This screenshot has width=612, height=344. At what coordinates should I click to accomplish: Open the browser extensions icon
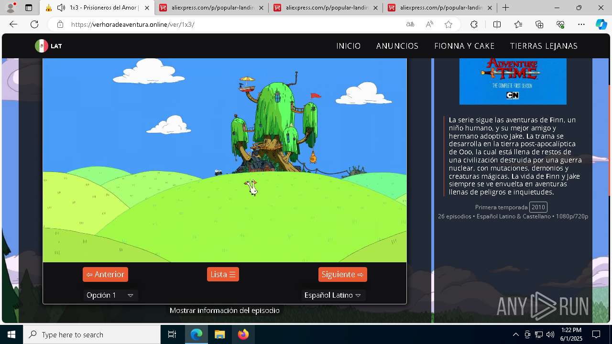(474, 24)
